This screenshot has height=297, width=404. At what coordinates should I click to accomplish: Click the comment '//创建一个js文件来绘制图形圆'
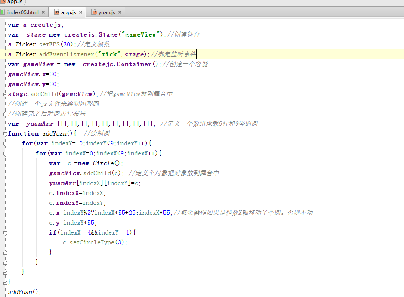point(53,104)
